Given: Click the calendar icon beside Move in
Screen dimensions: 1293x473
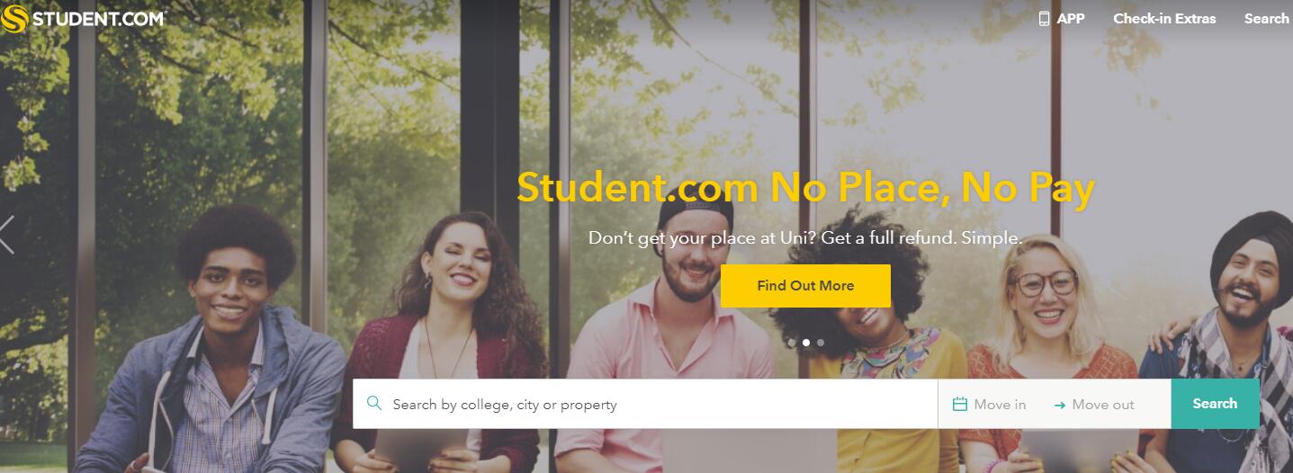Looking at the screenshot, I should pyautogui.click(x=960, y=405).
